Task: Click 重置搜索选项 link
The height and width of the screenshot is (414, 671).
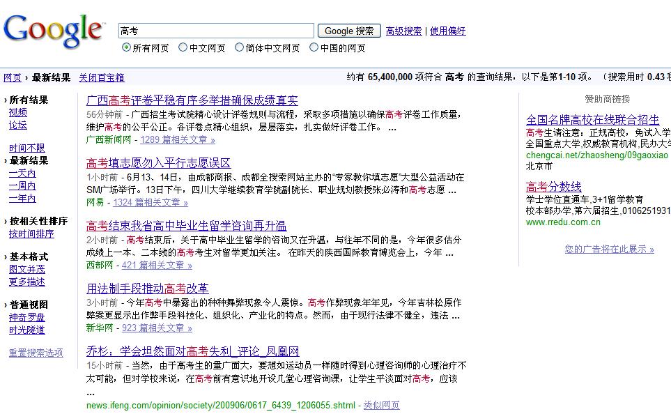Action: 36,353
